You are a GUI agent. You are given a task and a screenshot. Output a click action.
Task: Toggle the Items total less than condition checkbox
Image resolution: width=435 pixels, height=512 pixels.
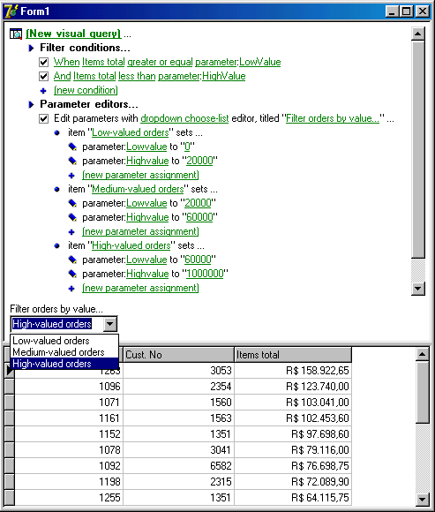point(44,76)
